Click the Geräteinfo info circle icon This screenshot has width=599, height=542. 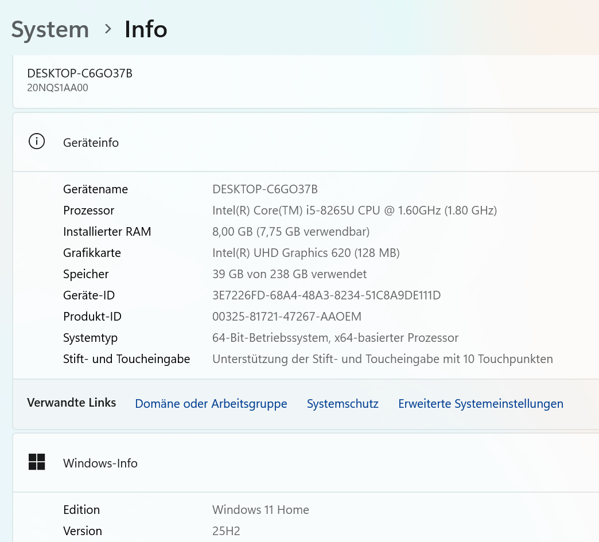click(37, 142)
